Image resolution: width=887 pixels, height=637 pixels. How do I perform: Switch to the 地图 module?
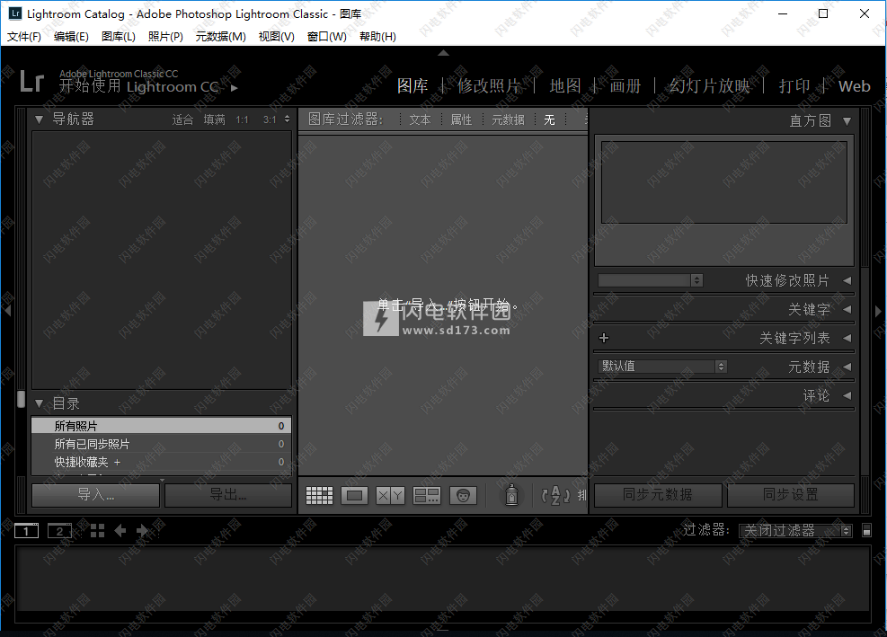(565, 86)
